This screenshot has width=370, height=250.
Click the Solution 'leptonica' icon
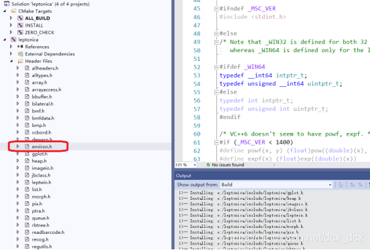pos(7,4)
